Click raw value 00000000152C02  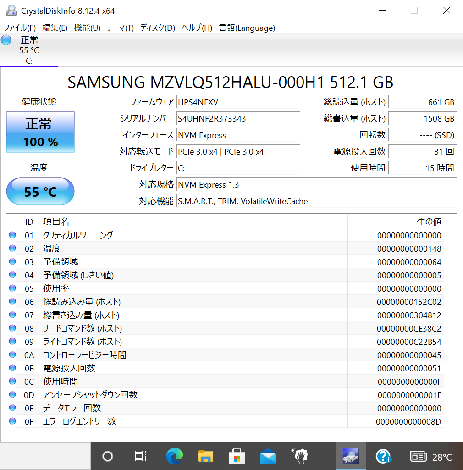[409, 302]
